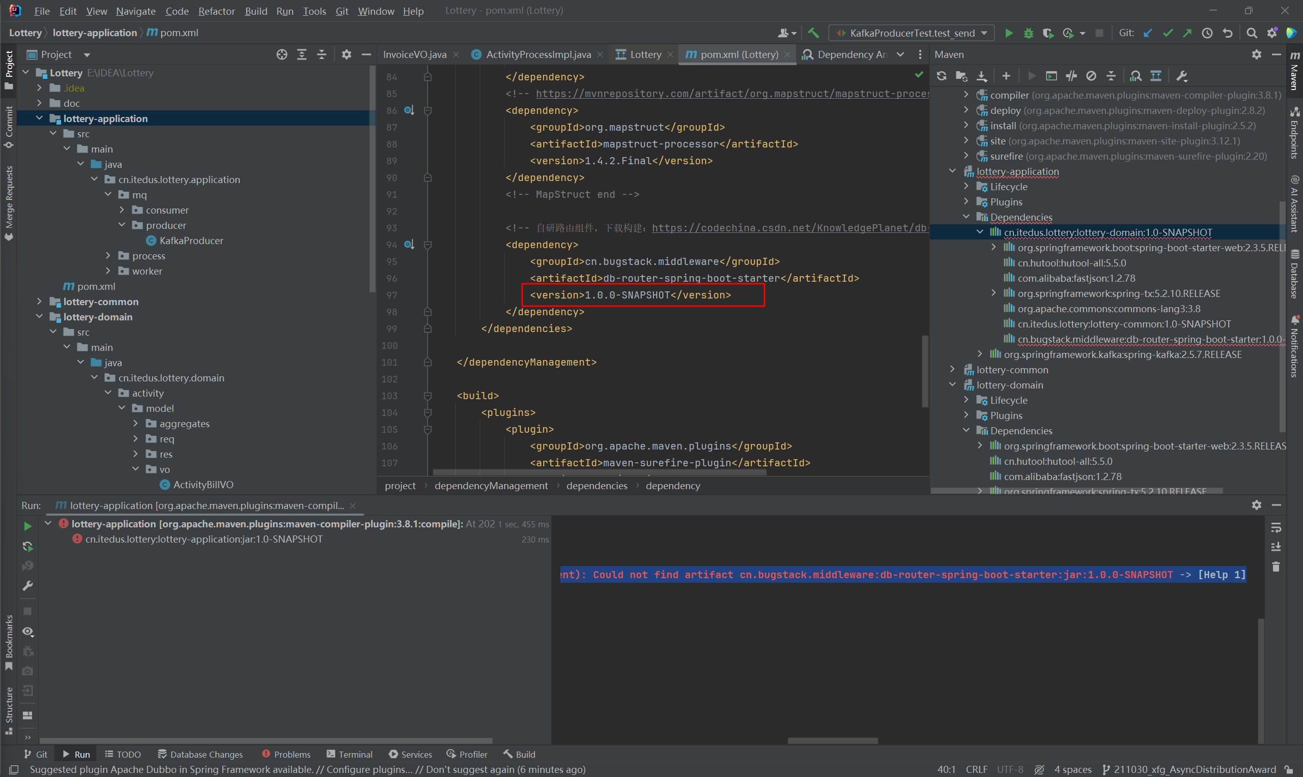
Task: Expand spring-kafka dependency in Maven
Action: pos(980,354)
